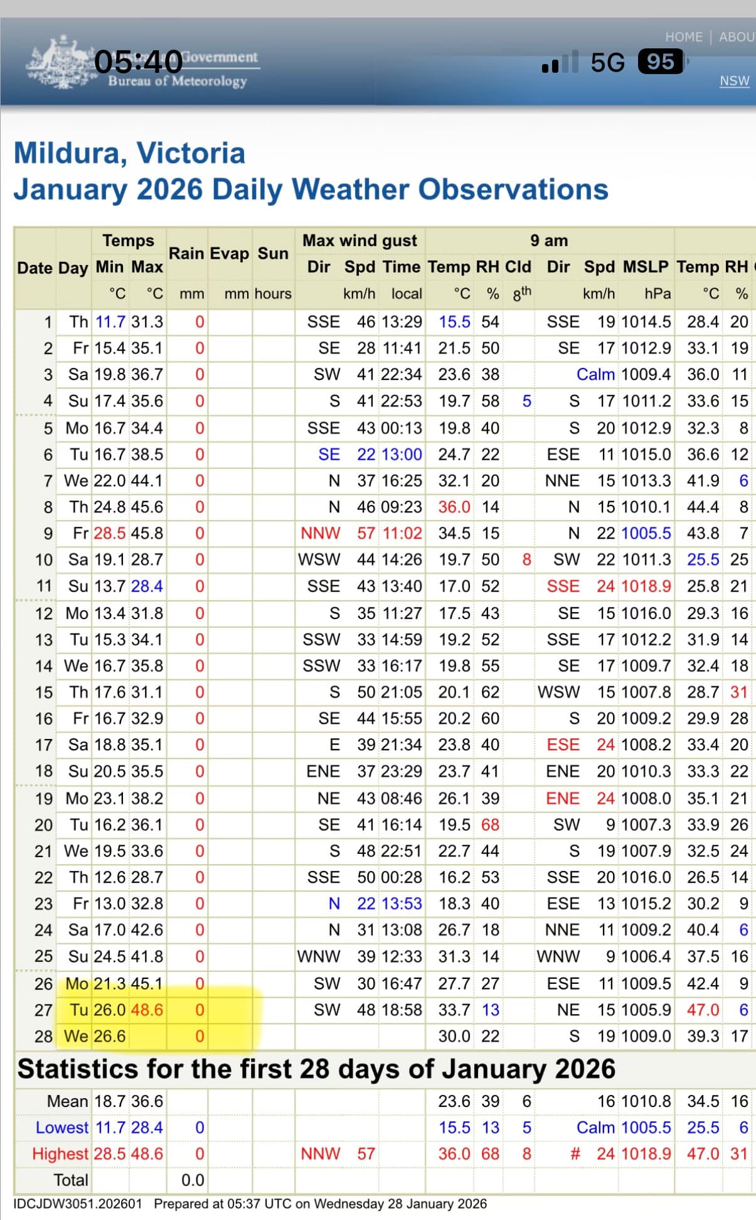Select the Highest statistics row label
Screen dimensions: 756x1220
click(60, 1153)
